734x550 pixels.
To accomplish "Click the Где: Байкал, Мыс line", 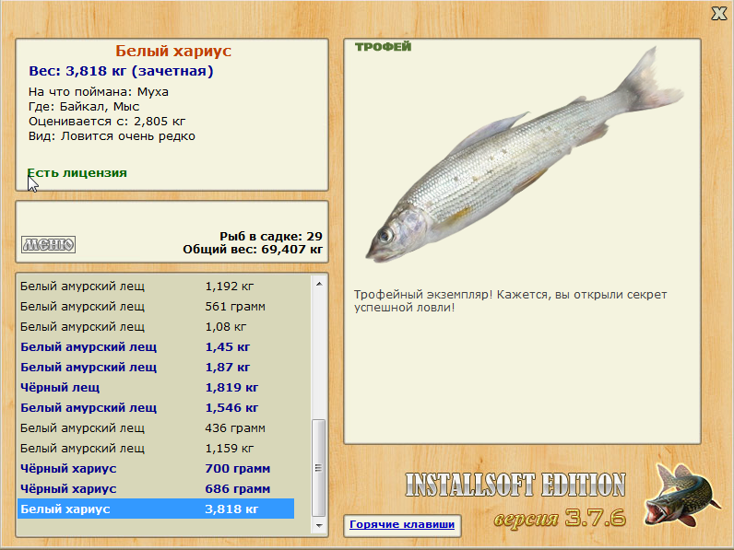I will [x=84, y=107].
